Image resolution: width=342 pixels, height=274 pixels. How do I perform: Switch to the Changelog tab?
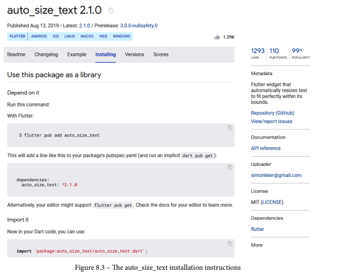click(x=46, y=54)
